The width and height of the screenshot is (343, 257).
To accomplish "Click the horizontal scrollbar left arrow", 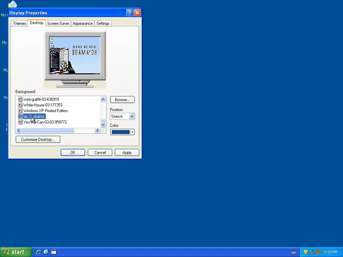I will pyautogui.click(x=19, y=131).
